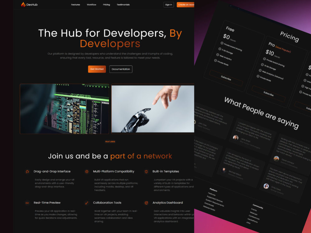This screenshot has height=233, width=311.
Task: Click The Hub for Developers hero headline
Action: click(x=110, y=39)
